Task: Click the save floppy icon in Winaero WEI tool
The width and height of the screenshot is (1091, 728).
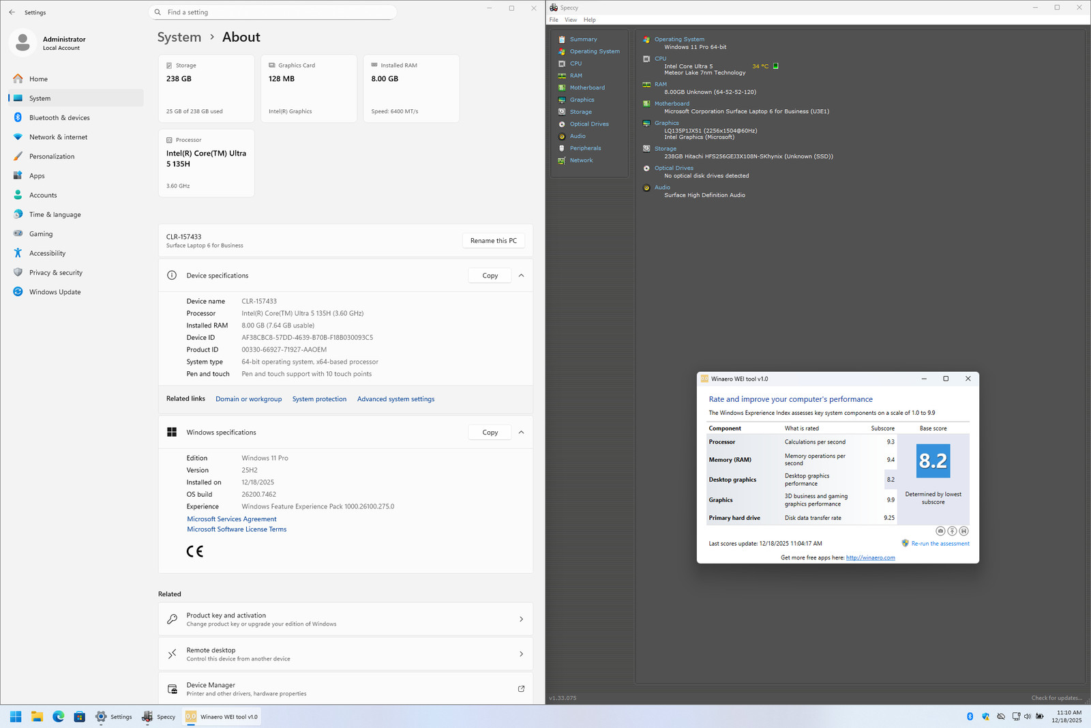Action: point(963,531)
